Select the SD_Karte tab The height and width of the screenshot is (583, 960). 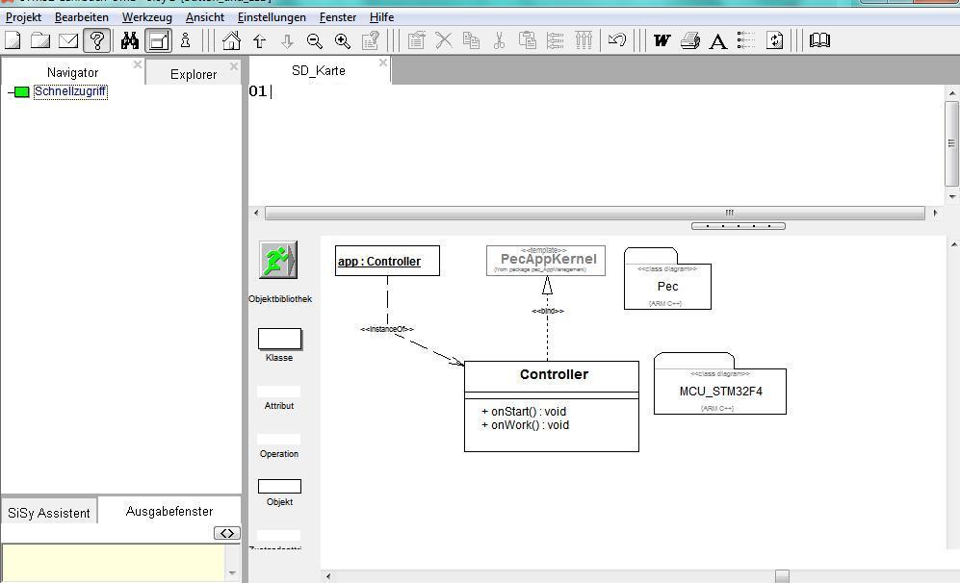coord(319,71)
